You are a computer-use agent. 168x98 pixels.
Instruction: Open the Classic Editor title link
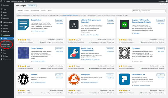(x=36, y=20)
